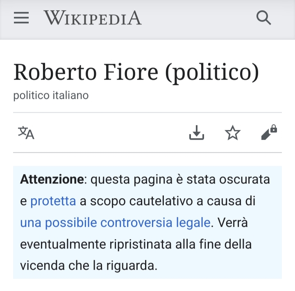Add page to watchlist with star icon
Image resolution: width=295 pixels, height=291 pixels.
tap(233, 133)
